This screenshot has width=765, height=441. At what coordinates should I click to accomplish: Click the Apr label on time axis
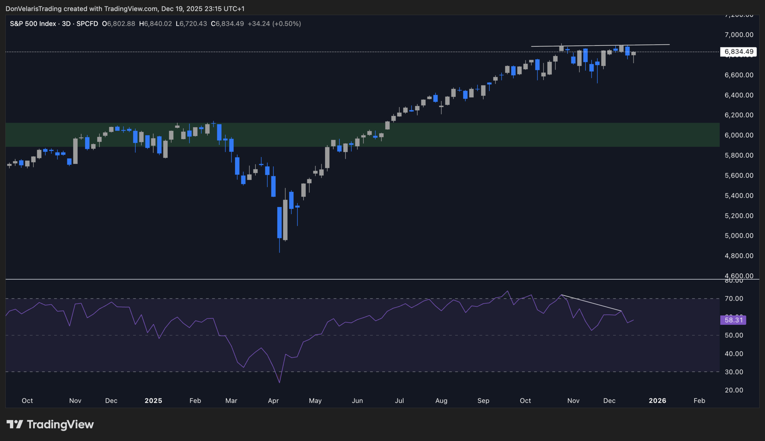click(x=273, y=401)
